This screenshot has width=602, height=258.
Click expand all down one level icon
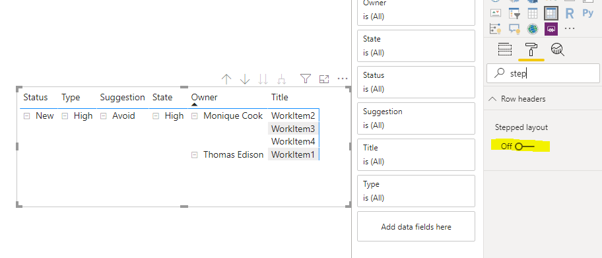[x=282, y=79]
